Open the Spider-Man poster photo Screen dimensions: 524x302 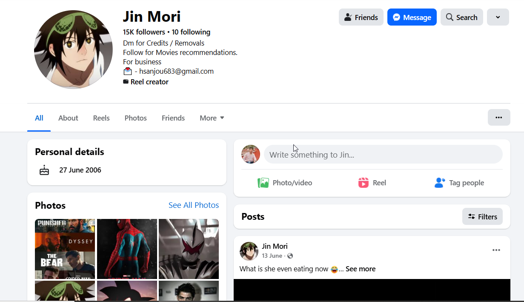(x=127, y=249)
